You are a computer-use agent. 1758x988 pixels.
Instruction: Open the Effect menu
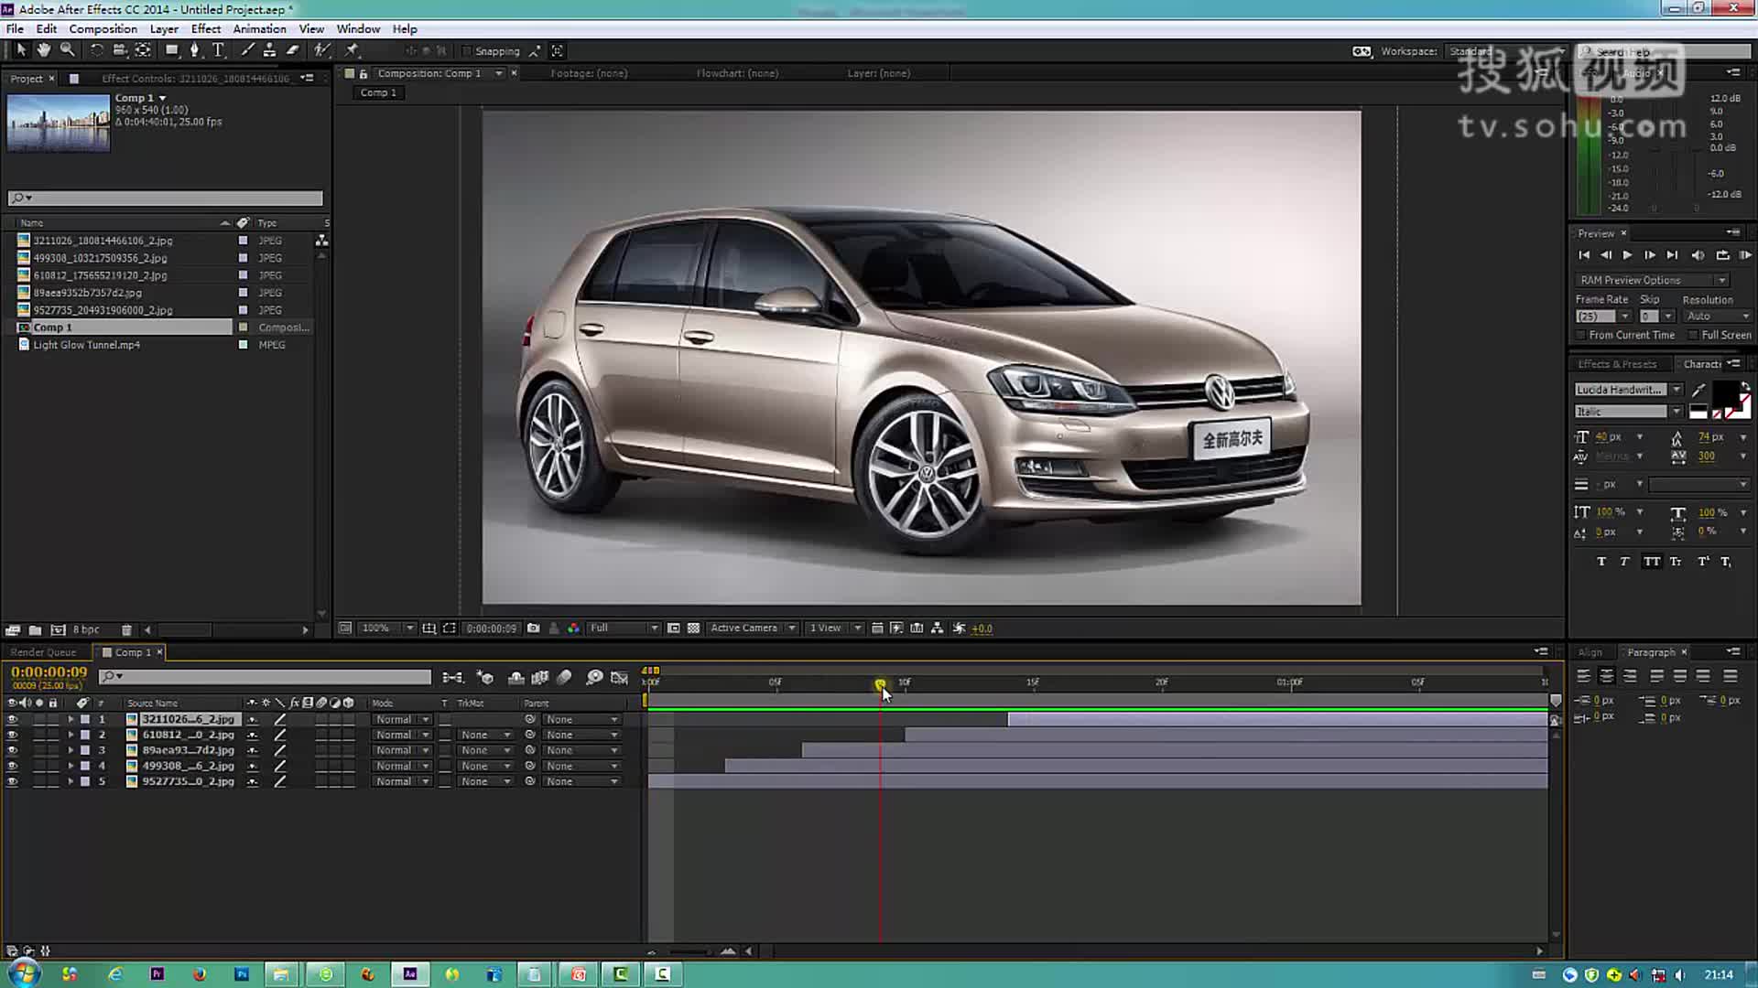tap(206, 29)
